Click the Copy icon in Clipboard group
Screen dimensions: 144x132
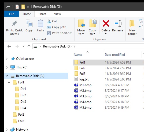[x=29, y=23]
